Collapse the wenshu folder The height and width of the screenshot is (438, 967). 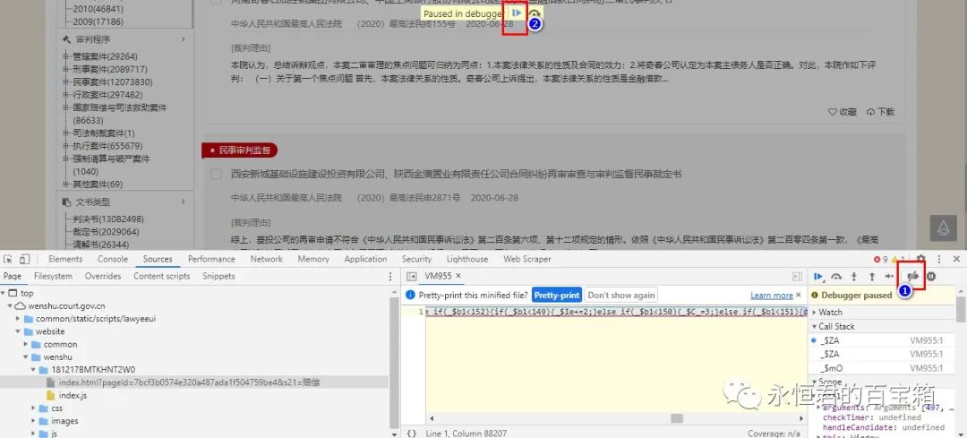tap(26, 357)
